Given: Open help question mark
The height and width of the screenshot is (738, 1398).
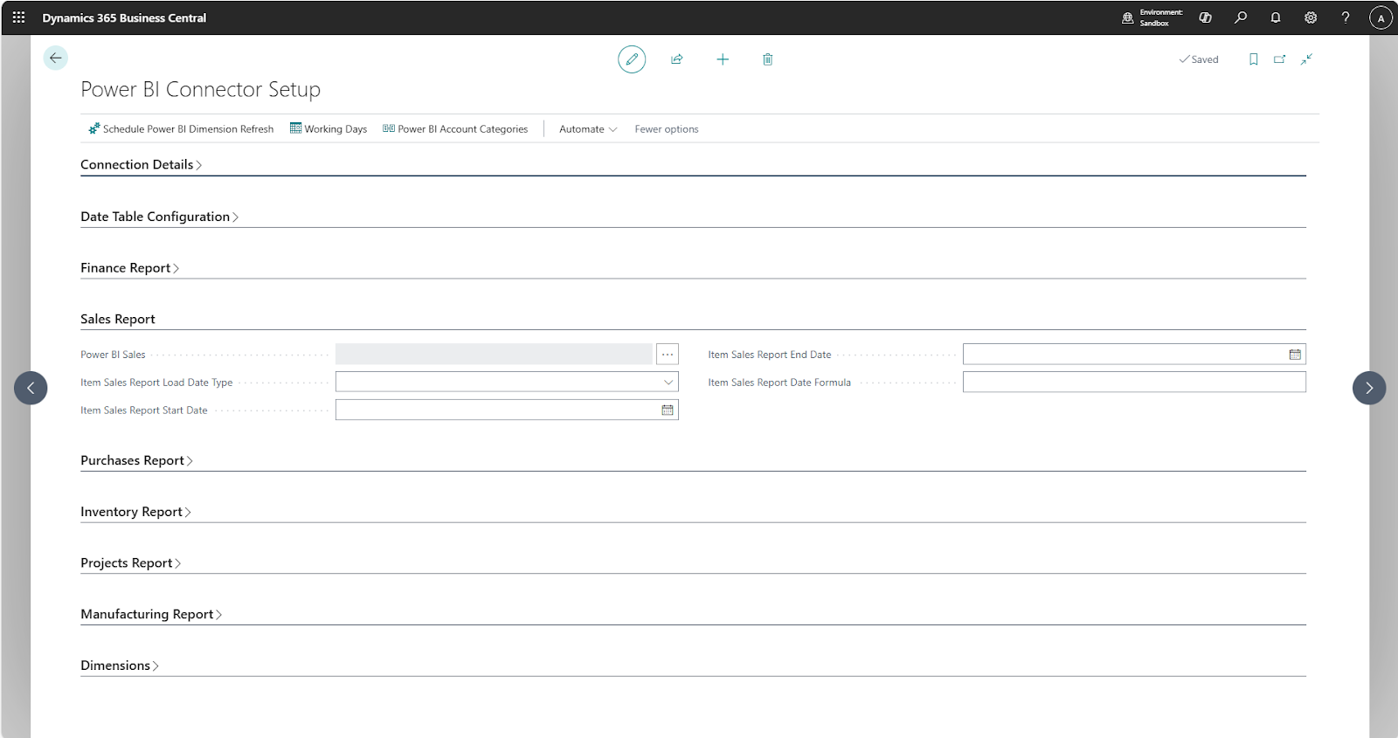Looking at the screenshot, I should click(x=1346, y=17).
